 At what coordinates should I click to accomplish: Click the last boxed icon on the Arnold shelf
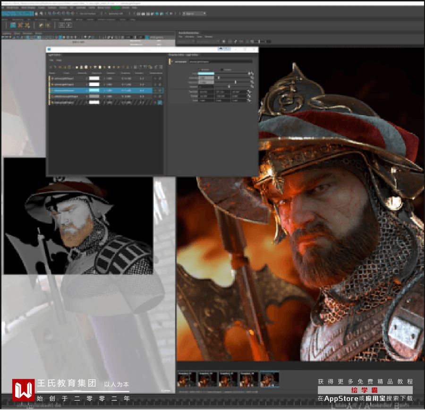point(69,25)
